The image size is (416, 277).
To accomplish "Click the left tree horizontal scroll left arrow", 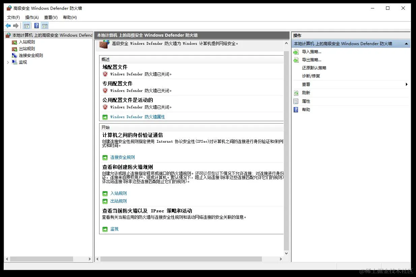I will tap(7, 259).
